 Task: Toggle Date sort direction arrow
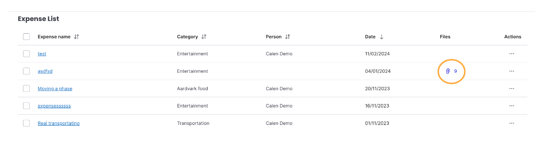(382, 37)
